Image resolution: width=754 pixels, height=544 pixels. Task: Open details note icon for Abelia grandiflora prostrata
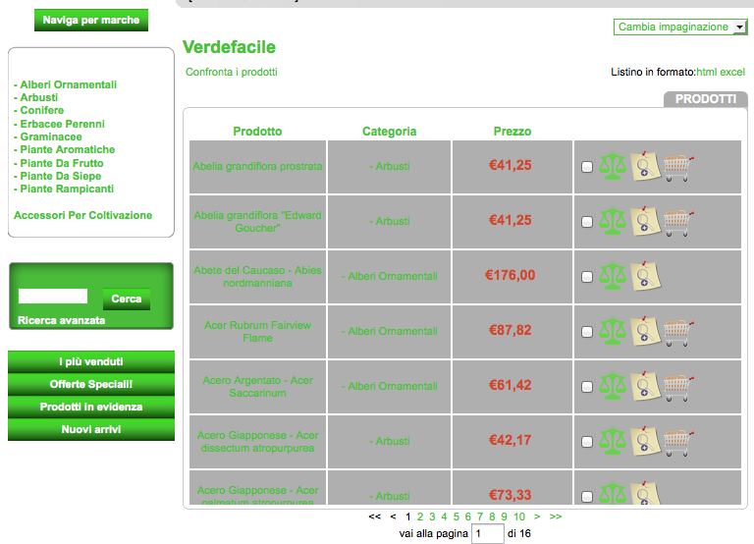(645, 166)
